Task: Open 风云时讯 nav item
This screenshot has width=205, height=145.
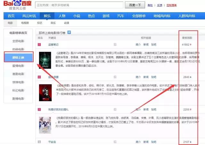Action: (29, 16)
